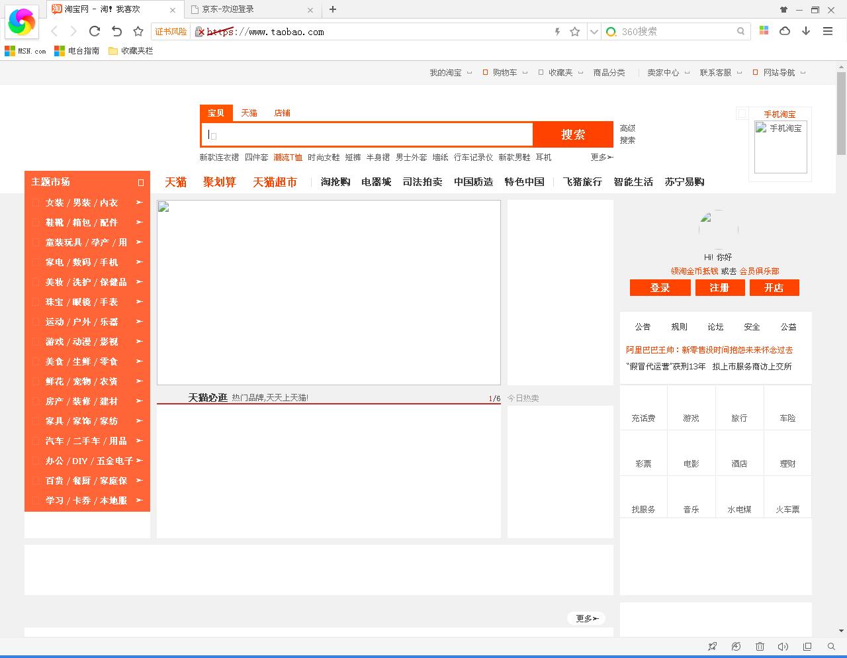Click the 手机淘宝 QR image
The height and width of the screenshot is (658, 847).
tap(781, 147)
